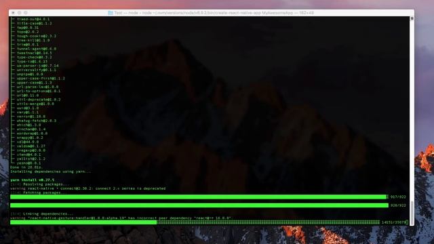The height and width of the screenshot is (244, 434).
Task: Click the 'Resolving packages...' line
Action: (x=40, y=184)
